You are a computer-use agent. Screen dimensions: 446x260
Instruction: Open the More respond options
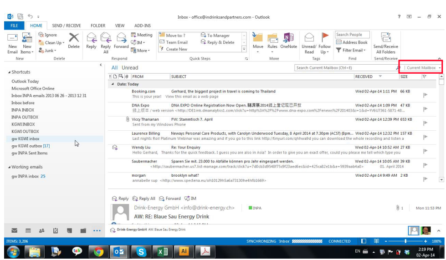pyautogui.click(x=140, y=50)
